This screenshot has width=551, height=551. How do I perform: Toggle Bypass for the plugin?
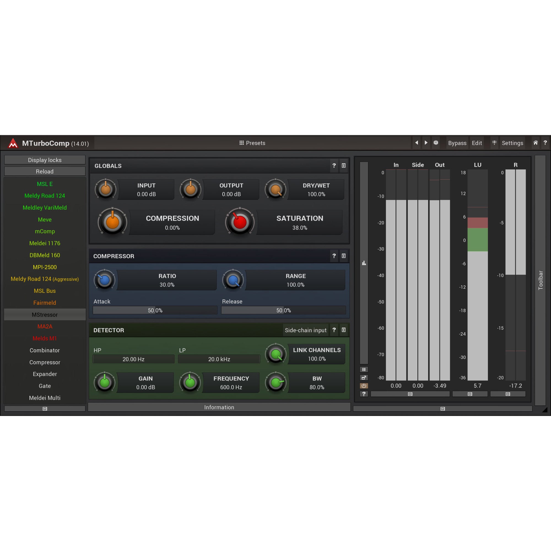tap(457, 143)
